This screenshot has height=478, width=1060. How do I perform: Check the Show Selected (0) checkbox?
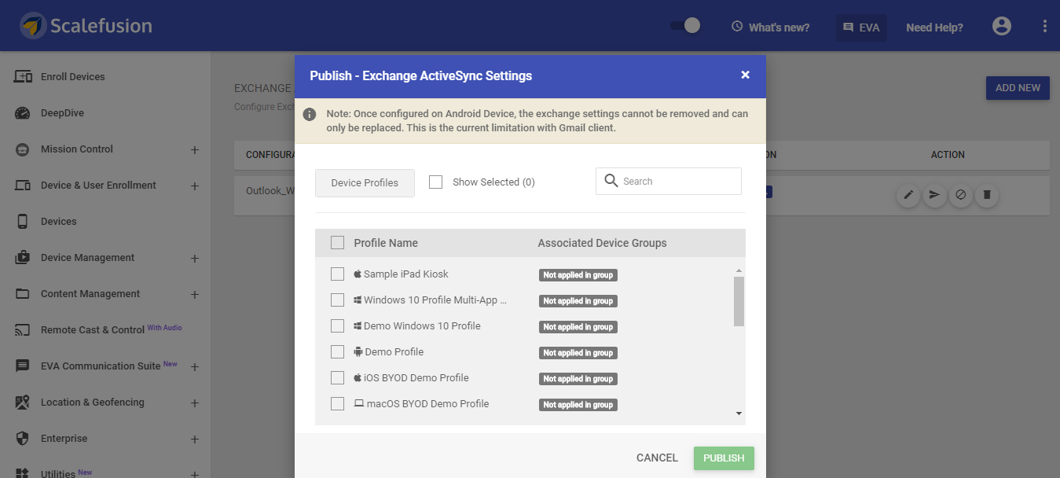click(435, 182)
